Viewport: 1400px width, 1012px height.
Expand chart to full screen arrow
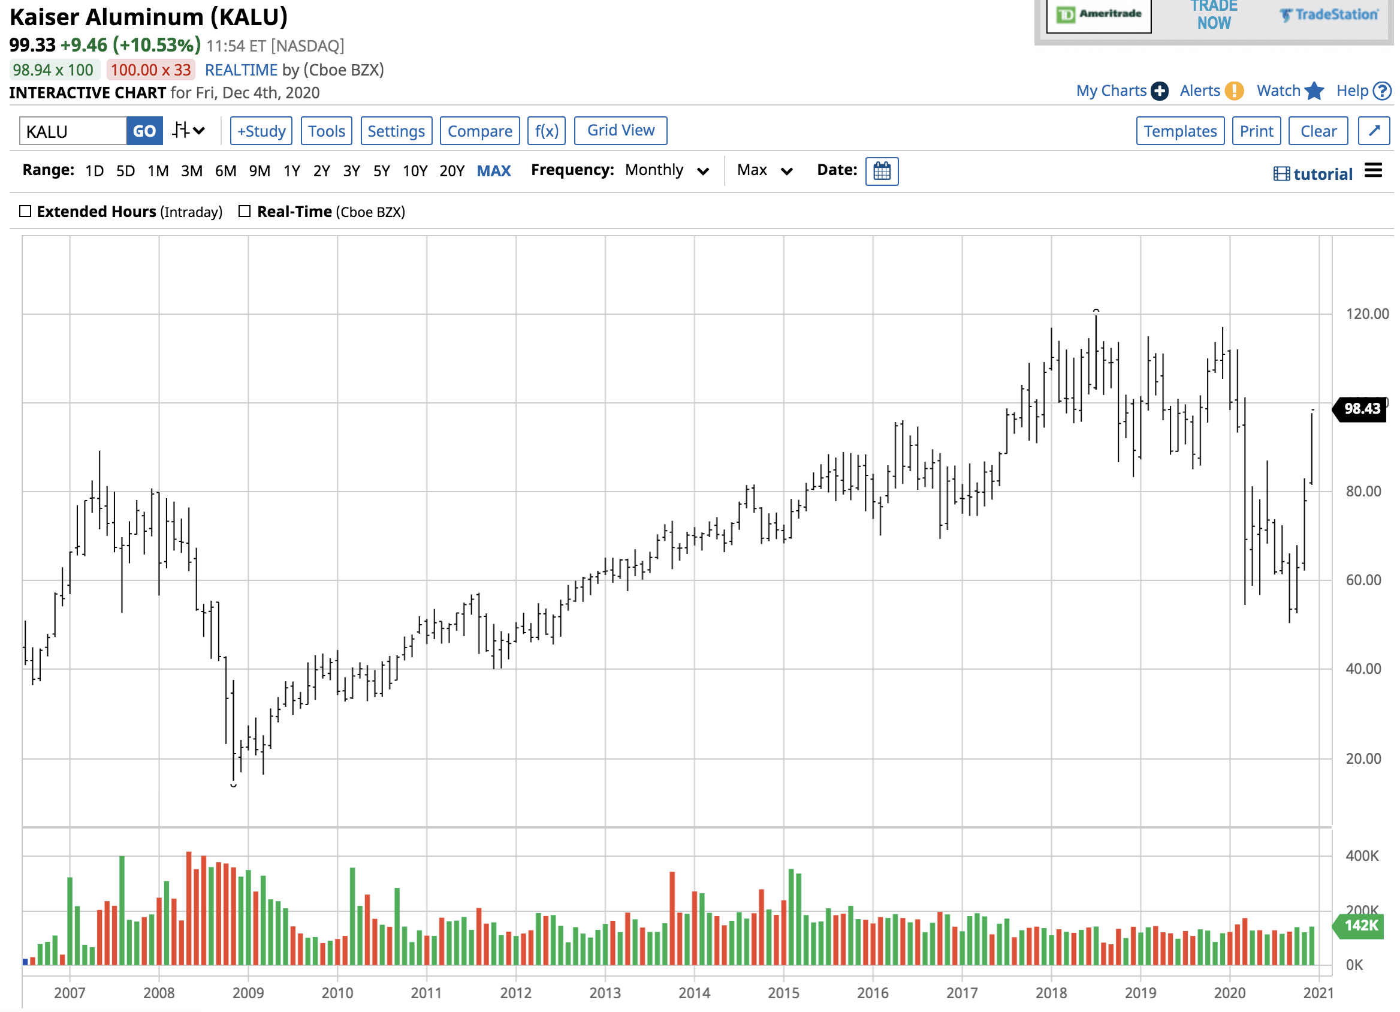[x=1374, y=131]
